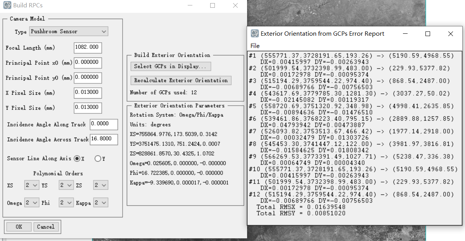The width and height of the screenshot is (465, 241).
Task: Click the Kappa parameter values line
Action: tap(179, 182)
